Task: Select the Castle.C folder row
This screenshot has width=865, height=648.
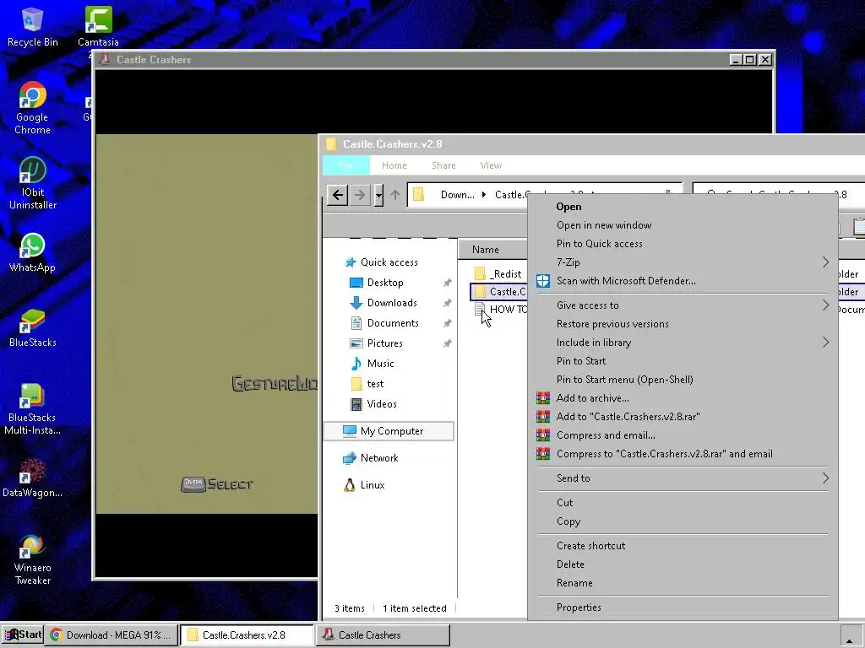Action: pyautogui.click(x=499, y=291)
